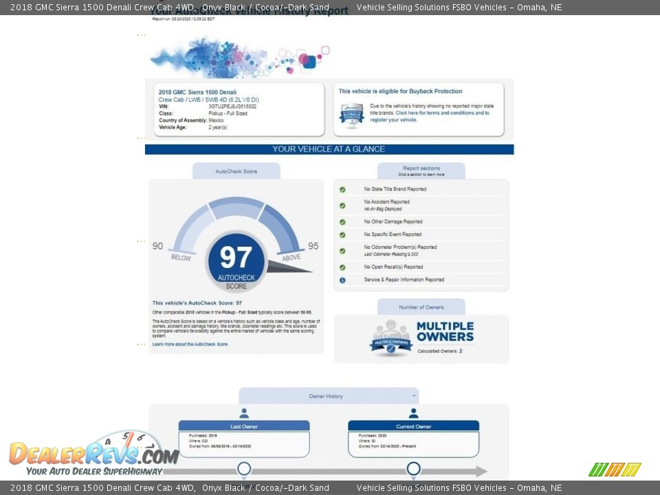Select the Last Owner card header
This screenshot has height=495, width=660.
click(244, 426)
